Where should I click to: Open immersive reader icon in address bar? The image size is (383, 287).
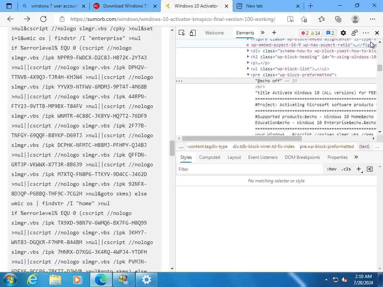[x=290, y=19]
